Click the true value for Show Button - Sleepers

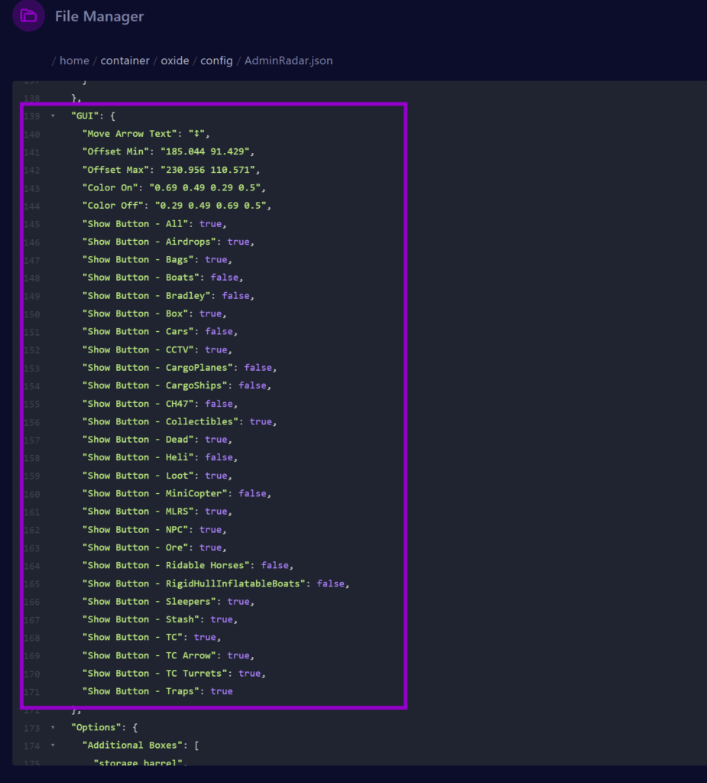tap(238, 601)
